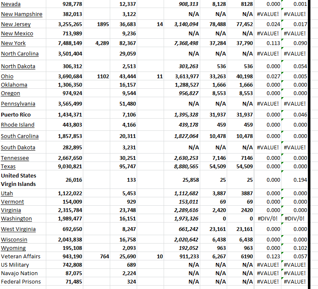The width and height of the screenshot is (318, 289).
Task: Select the United States Virgin Islands cell
Action: coord(19,180)
